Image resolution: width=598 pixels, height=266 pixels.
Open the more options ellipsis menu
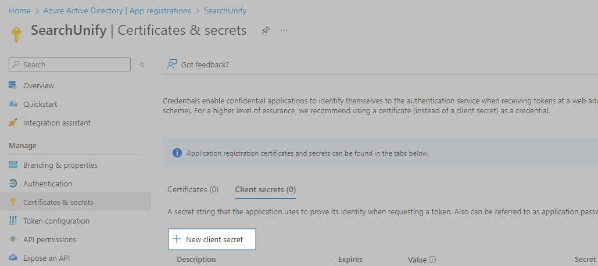pos(284,30)
